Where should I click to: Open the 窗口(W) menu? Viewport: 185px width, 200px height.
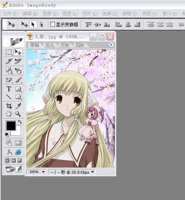170,14
